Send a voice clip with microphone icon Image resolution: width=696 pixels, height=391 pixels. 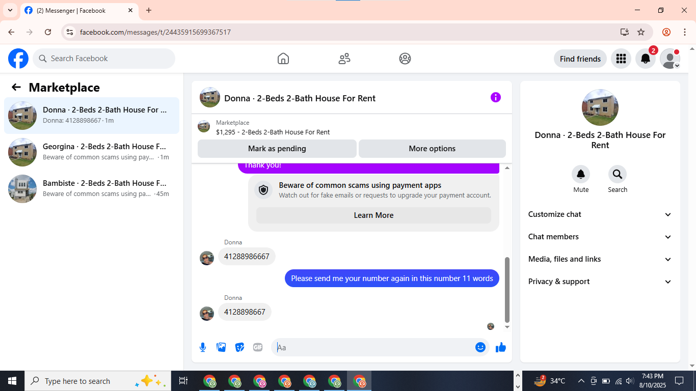tap(203, 347)
